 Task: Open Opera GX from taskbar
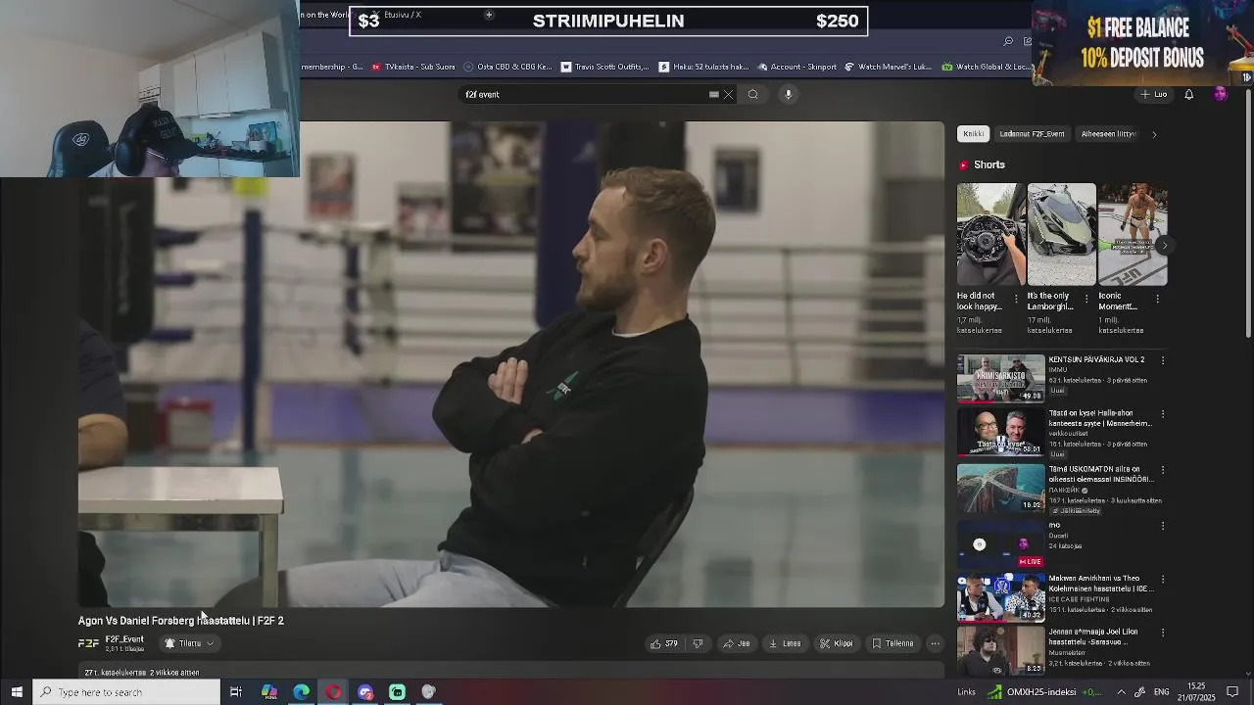(x=334, y=692)
